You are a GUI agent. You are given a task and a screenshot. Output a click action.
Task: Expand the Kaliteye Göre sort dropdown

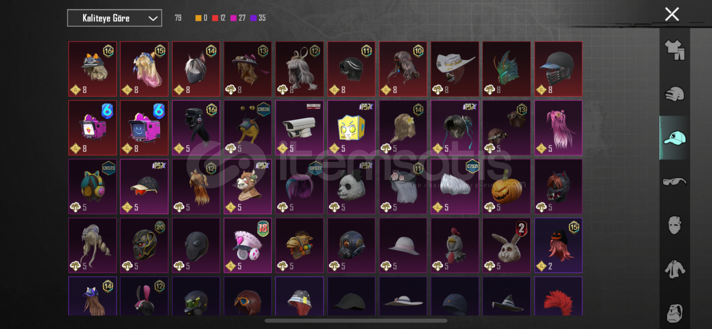click(115, 18)
